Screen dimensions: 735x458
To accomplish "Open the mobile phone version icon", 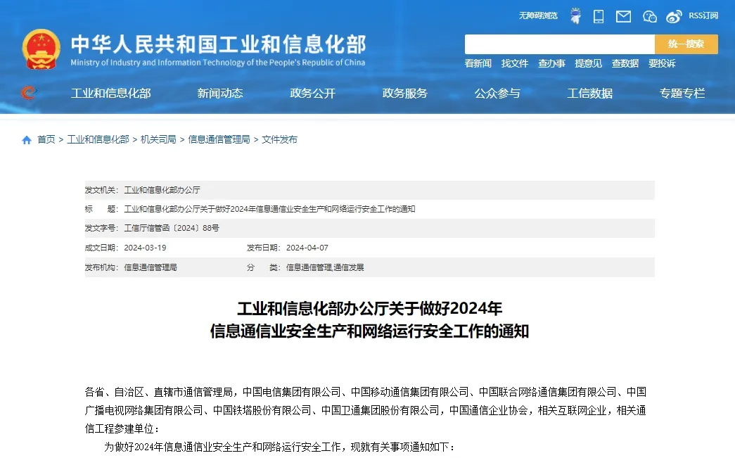I will pos(599,15).
